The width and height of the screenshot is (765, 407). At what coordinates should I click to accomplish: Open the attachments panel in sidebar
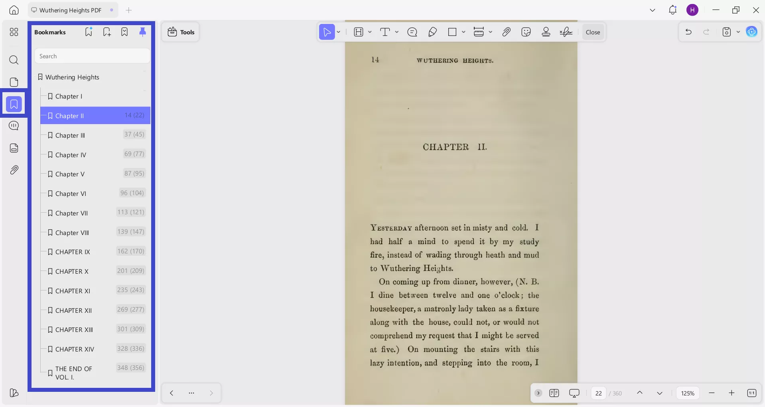[x=14, y=170]
